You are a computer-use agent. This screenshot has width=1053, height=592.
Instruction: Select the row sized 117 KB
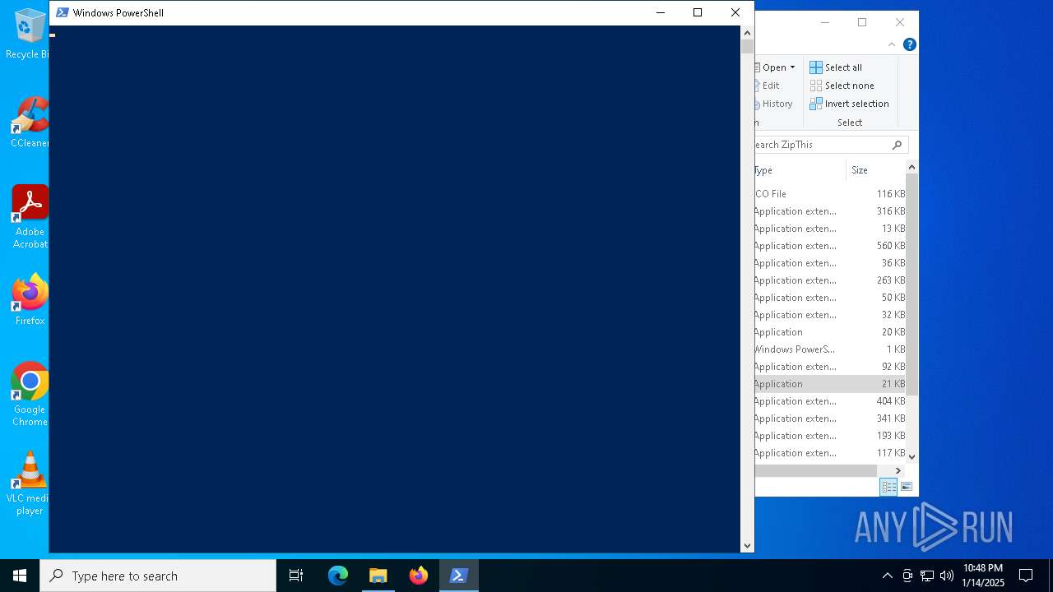(x=830, y=453)
